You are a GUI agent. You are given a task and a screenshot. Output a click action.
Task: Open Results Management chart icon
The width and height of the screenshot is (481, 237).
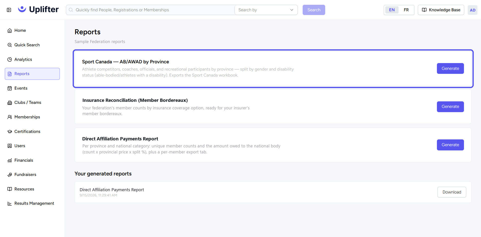(10, 203)
